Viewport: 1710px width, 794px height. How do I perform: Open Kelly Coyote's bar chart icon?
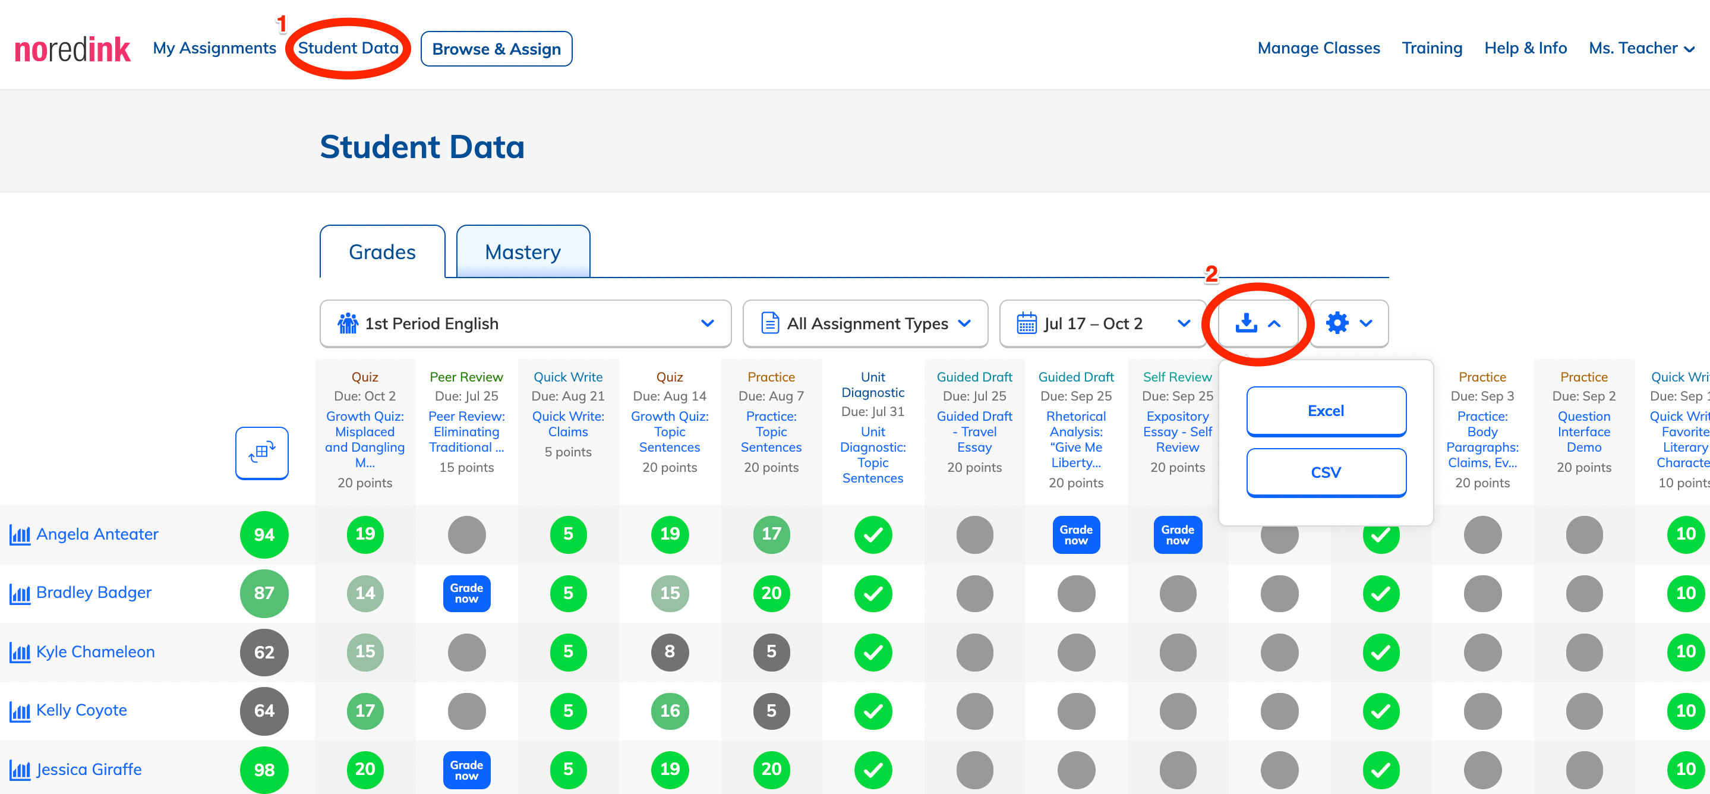tap(20, 710)
